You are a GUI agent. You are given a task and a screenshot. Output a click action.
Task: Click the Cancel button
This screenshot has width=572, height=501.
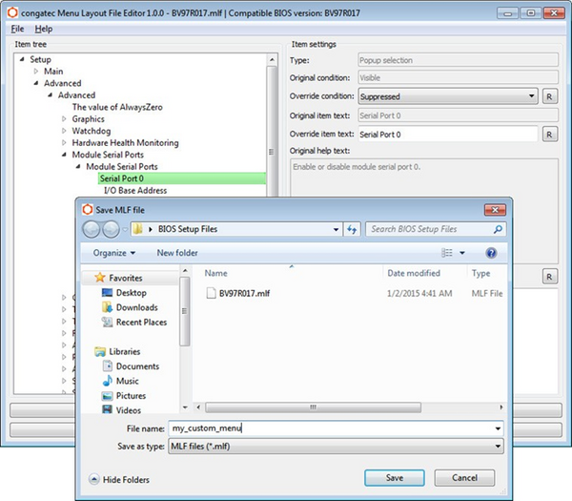point(464,478)
